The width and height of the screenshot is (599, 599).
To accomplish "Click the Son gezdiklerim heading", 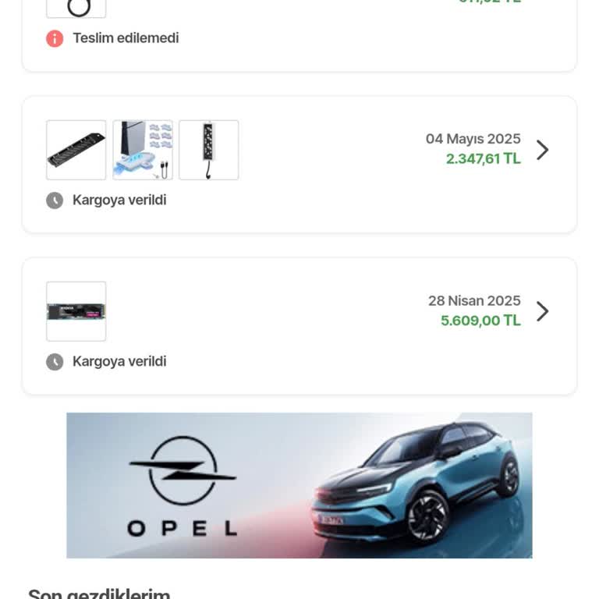I will pyautogui.click(x=99, y=594).
